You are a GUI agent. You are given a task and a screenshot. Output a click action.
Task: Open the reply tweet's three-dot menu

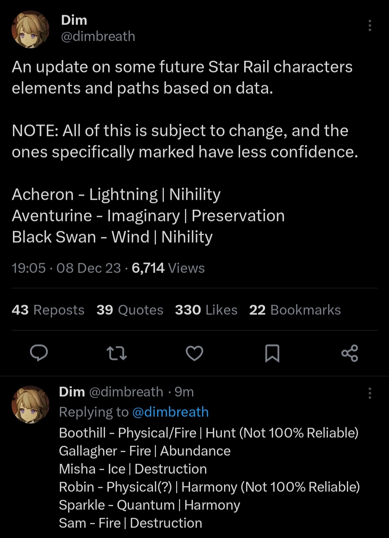click(x=370, y=393)
